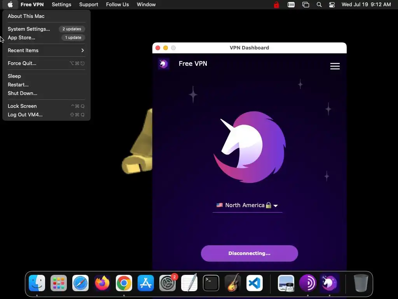Click the padlock icon beside North America
The width and height of the screenshot is (398, 299).
point(268,205)
